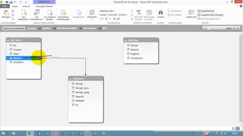Select Diagrammsicht view
This screenshot has height=136, width=243.
tap(206, 11)
